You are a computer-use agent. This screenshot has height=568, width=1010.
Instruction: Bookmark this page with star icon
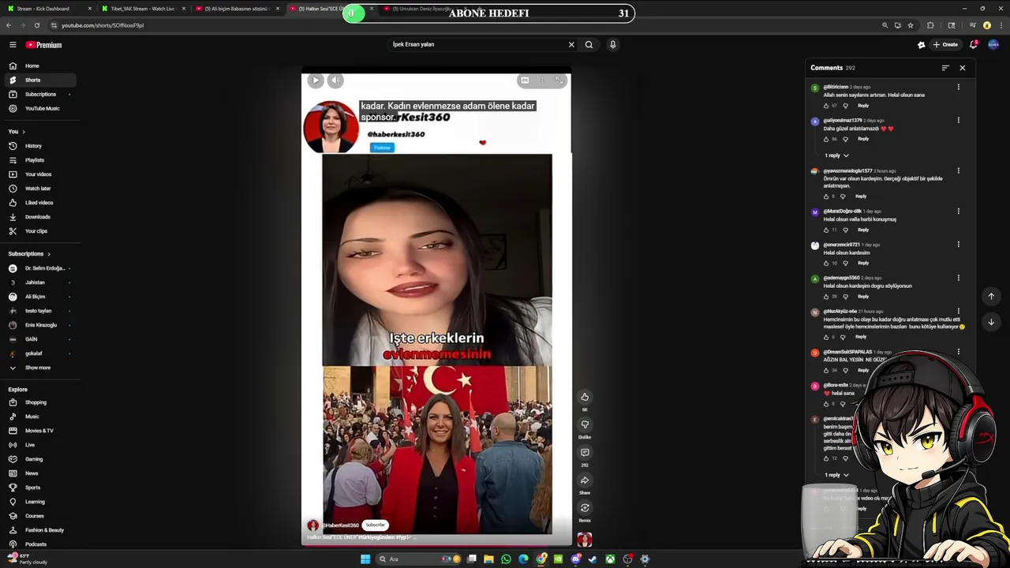(x=911, y=25)
